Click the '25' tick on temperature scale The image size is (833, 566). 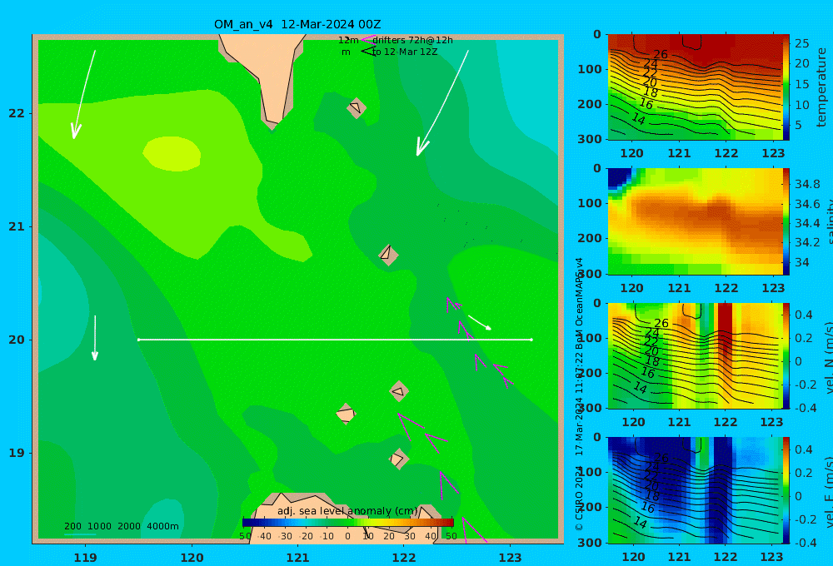tap(802, 43)
